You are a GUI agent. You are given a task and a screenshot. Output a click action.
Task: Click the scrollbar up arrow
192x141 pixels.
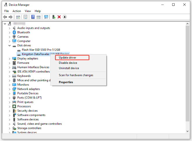(x=187, y=24)
